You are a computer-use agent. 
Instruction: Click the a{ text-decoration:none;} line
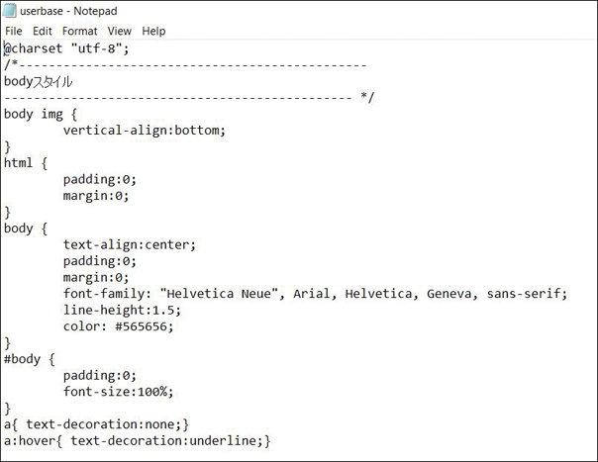[x=96, y=424]
